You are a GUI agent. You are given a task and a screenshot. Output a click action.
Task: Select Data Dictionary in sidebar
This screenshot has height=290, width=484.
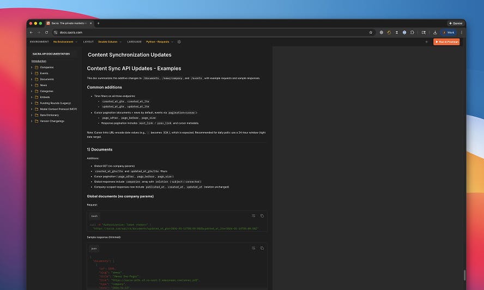point(50,115)
